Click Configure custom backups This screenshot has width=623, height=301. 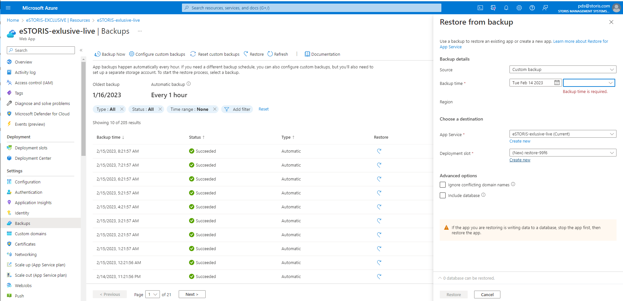(x=157, y=54)
